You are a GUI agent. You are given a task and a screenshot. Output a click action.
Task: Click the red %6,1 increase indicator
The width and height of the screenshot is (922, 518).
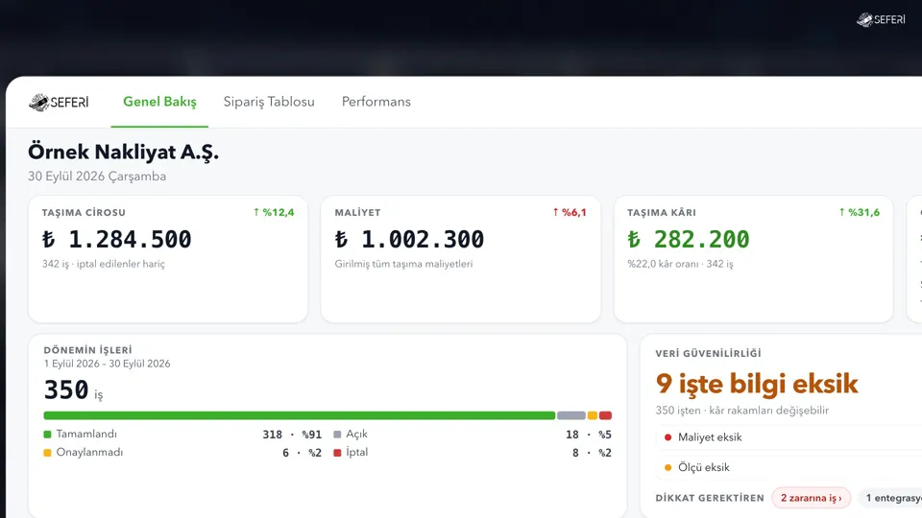click(x=570, y=212)
